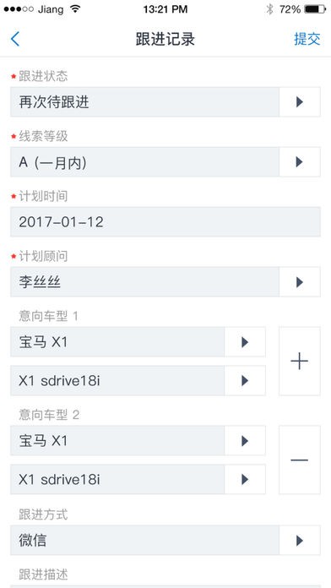
Task: Tap the 李丝丝 advisor field
Action: pos(144,282)
